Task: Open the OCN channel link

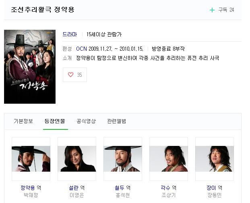Action: tap(81, 49)
